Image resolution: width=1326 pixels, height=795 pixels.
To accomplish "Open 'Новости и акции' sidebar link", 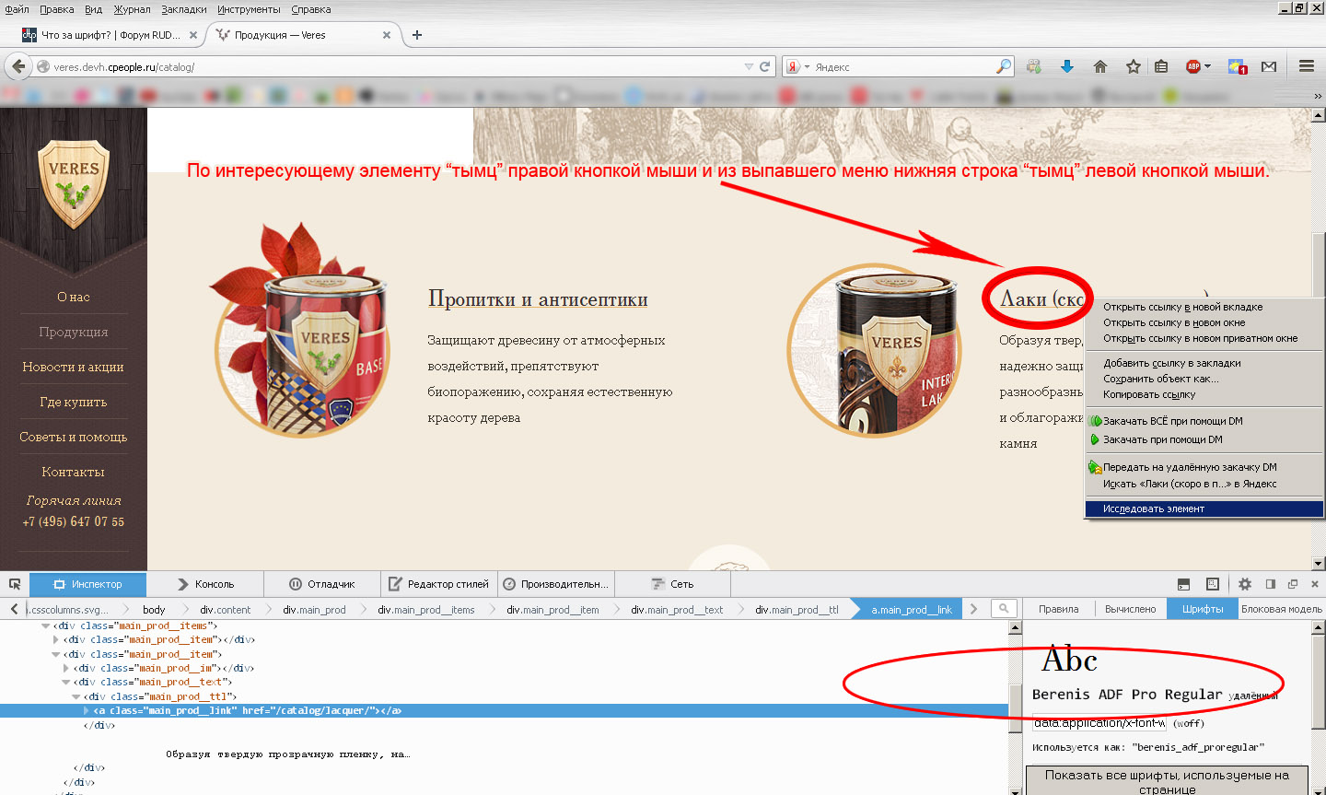I will (x=74, y=367).
